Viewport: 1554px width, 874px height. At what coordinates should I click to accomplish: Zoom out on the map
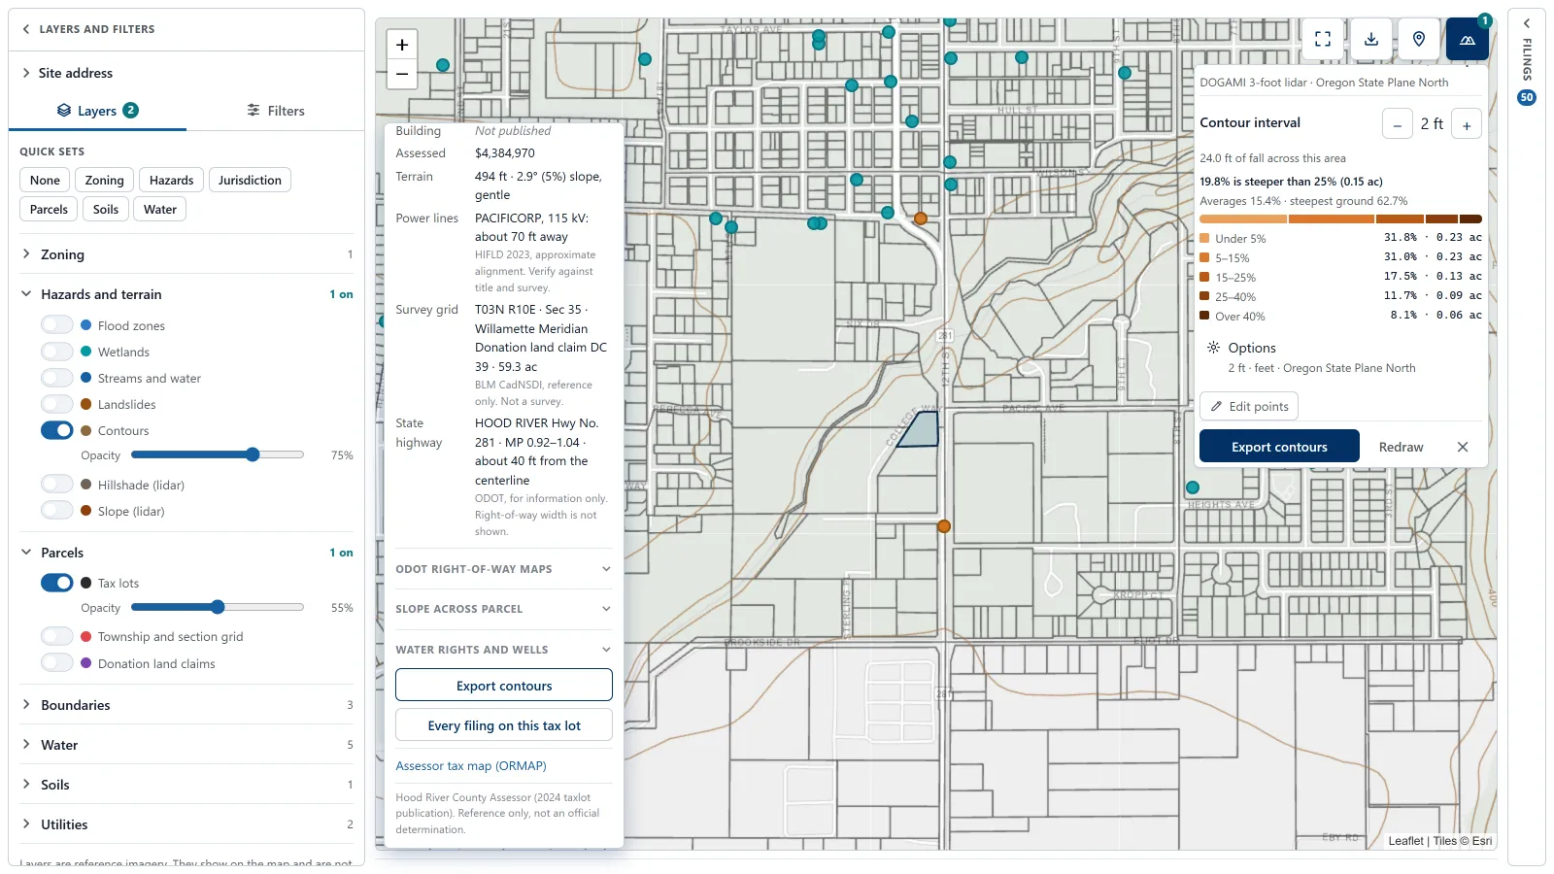(x=402, y=74)
